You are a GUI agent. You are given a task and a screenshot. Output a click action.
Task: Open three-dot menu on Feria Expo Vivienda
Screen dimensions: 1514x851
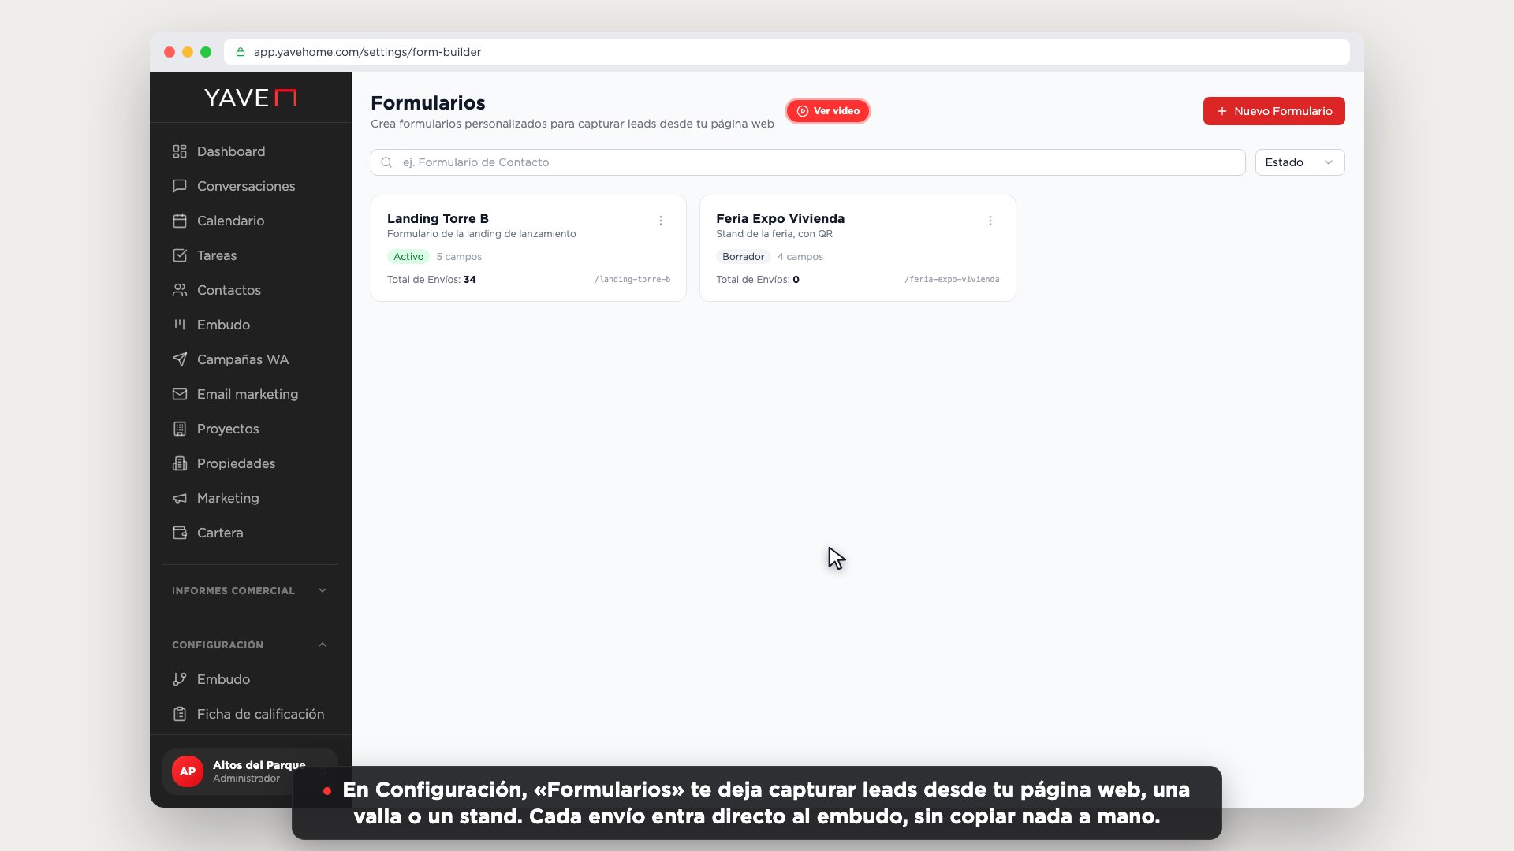click(x=990, y=221)
